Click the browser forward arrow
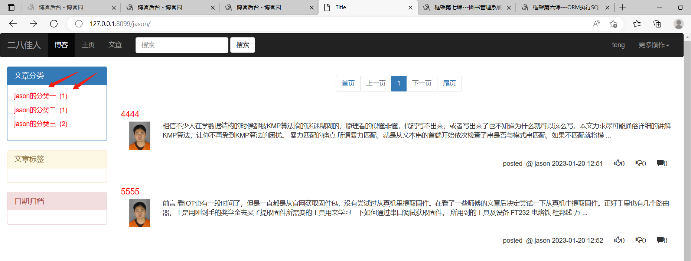Viewport: 691px width, 261px height. 33,24
